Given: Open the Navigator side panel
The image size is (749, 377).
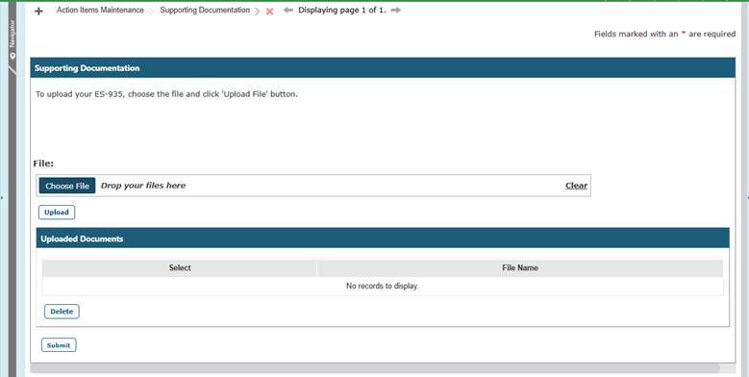Looking at the screenshot, I should pos(12,34).
